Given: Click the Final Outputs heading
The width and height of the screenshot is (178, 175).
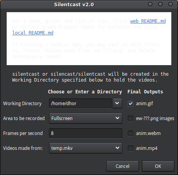Looking at the screenshot, I should [x=145, y=92].
